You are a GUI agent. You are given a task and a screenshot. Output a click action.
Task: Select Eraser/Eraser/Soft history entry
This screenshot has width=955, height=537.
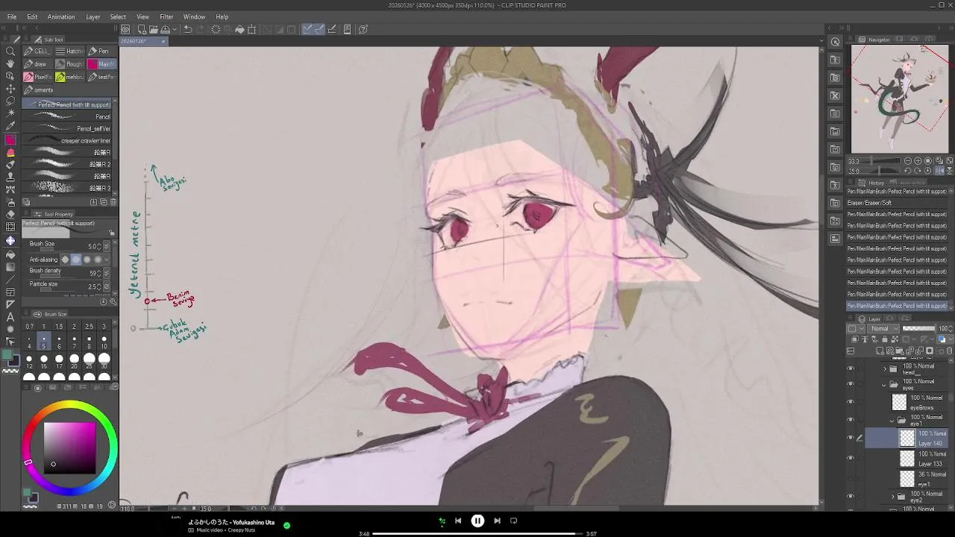898,203
